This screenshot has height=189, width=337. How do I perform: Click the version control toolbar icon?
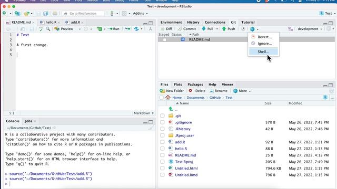(112, 14)
